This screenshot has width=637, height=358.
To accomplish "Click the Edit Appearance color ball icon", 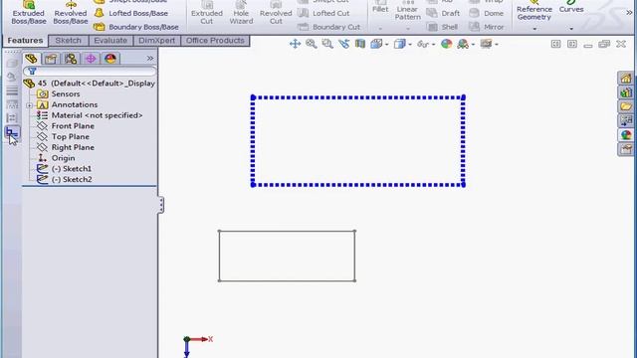I will pyautogui.click(x=447, y=44).
